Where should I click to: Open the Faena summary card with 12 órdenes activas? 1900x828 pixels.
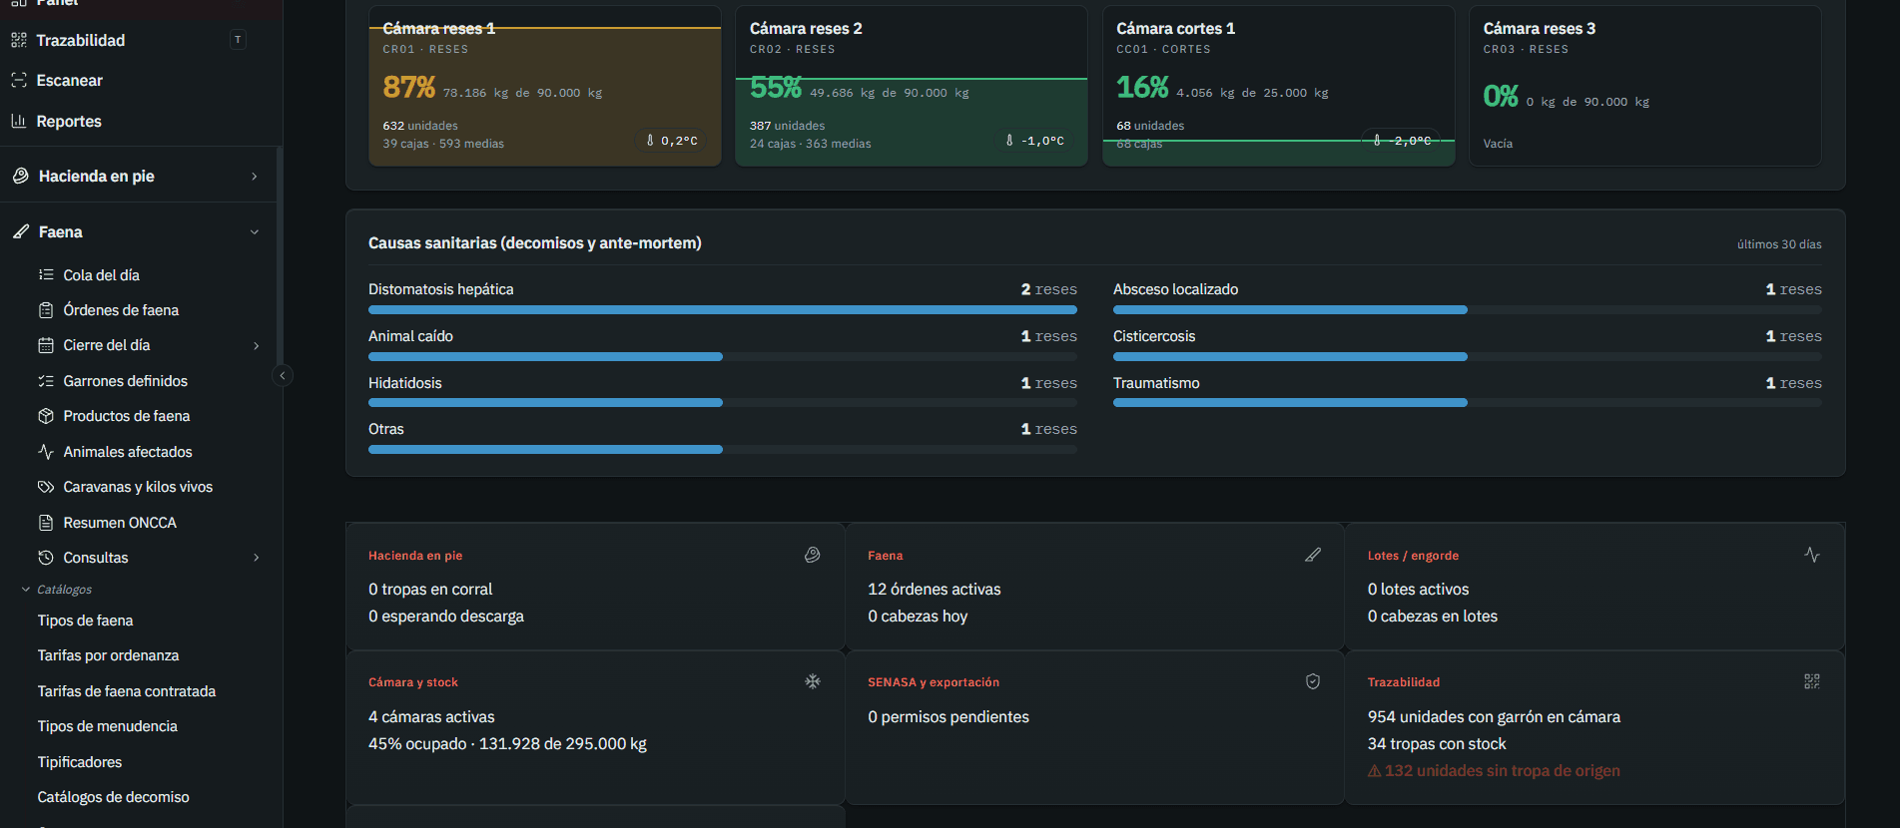[1094, 587]
